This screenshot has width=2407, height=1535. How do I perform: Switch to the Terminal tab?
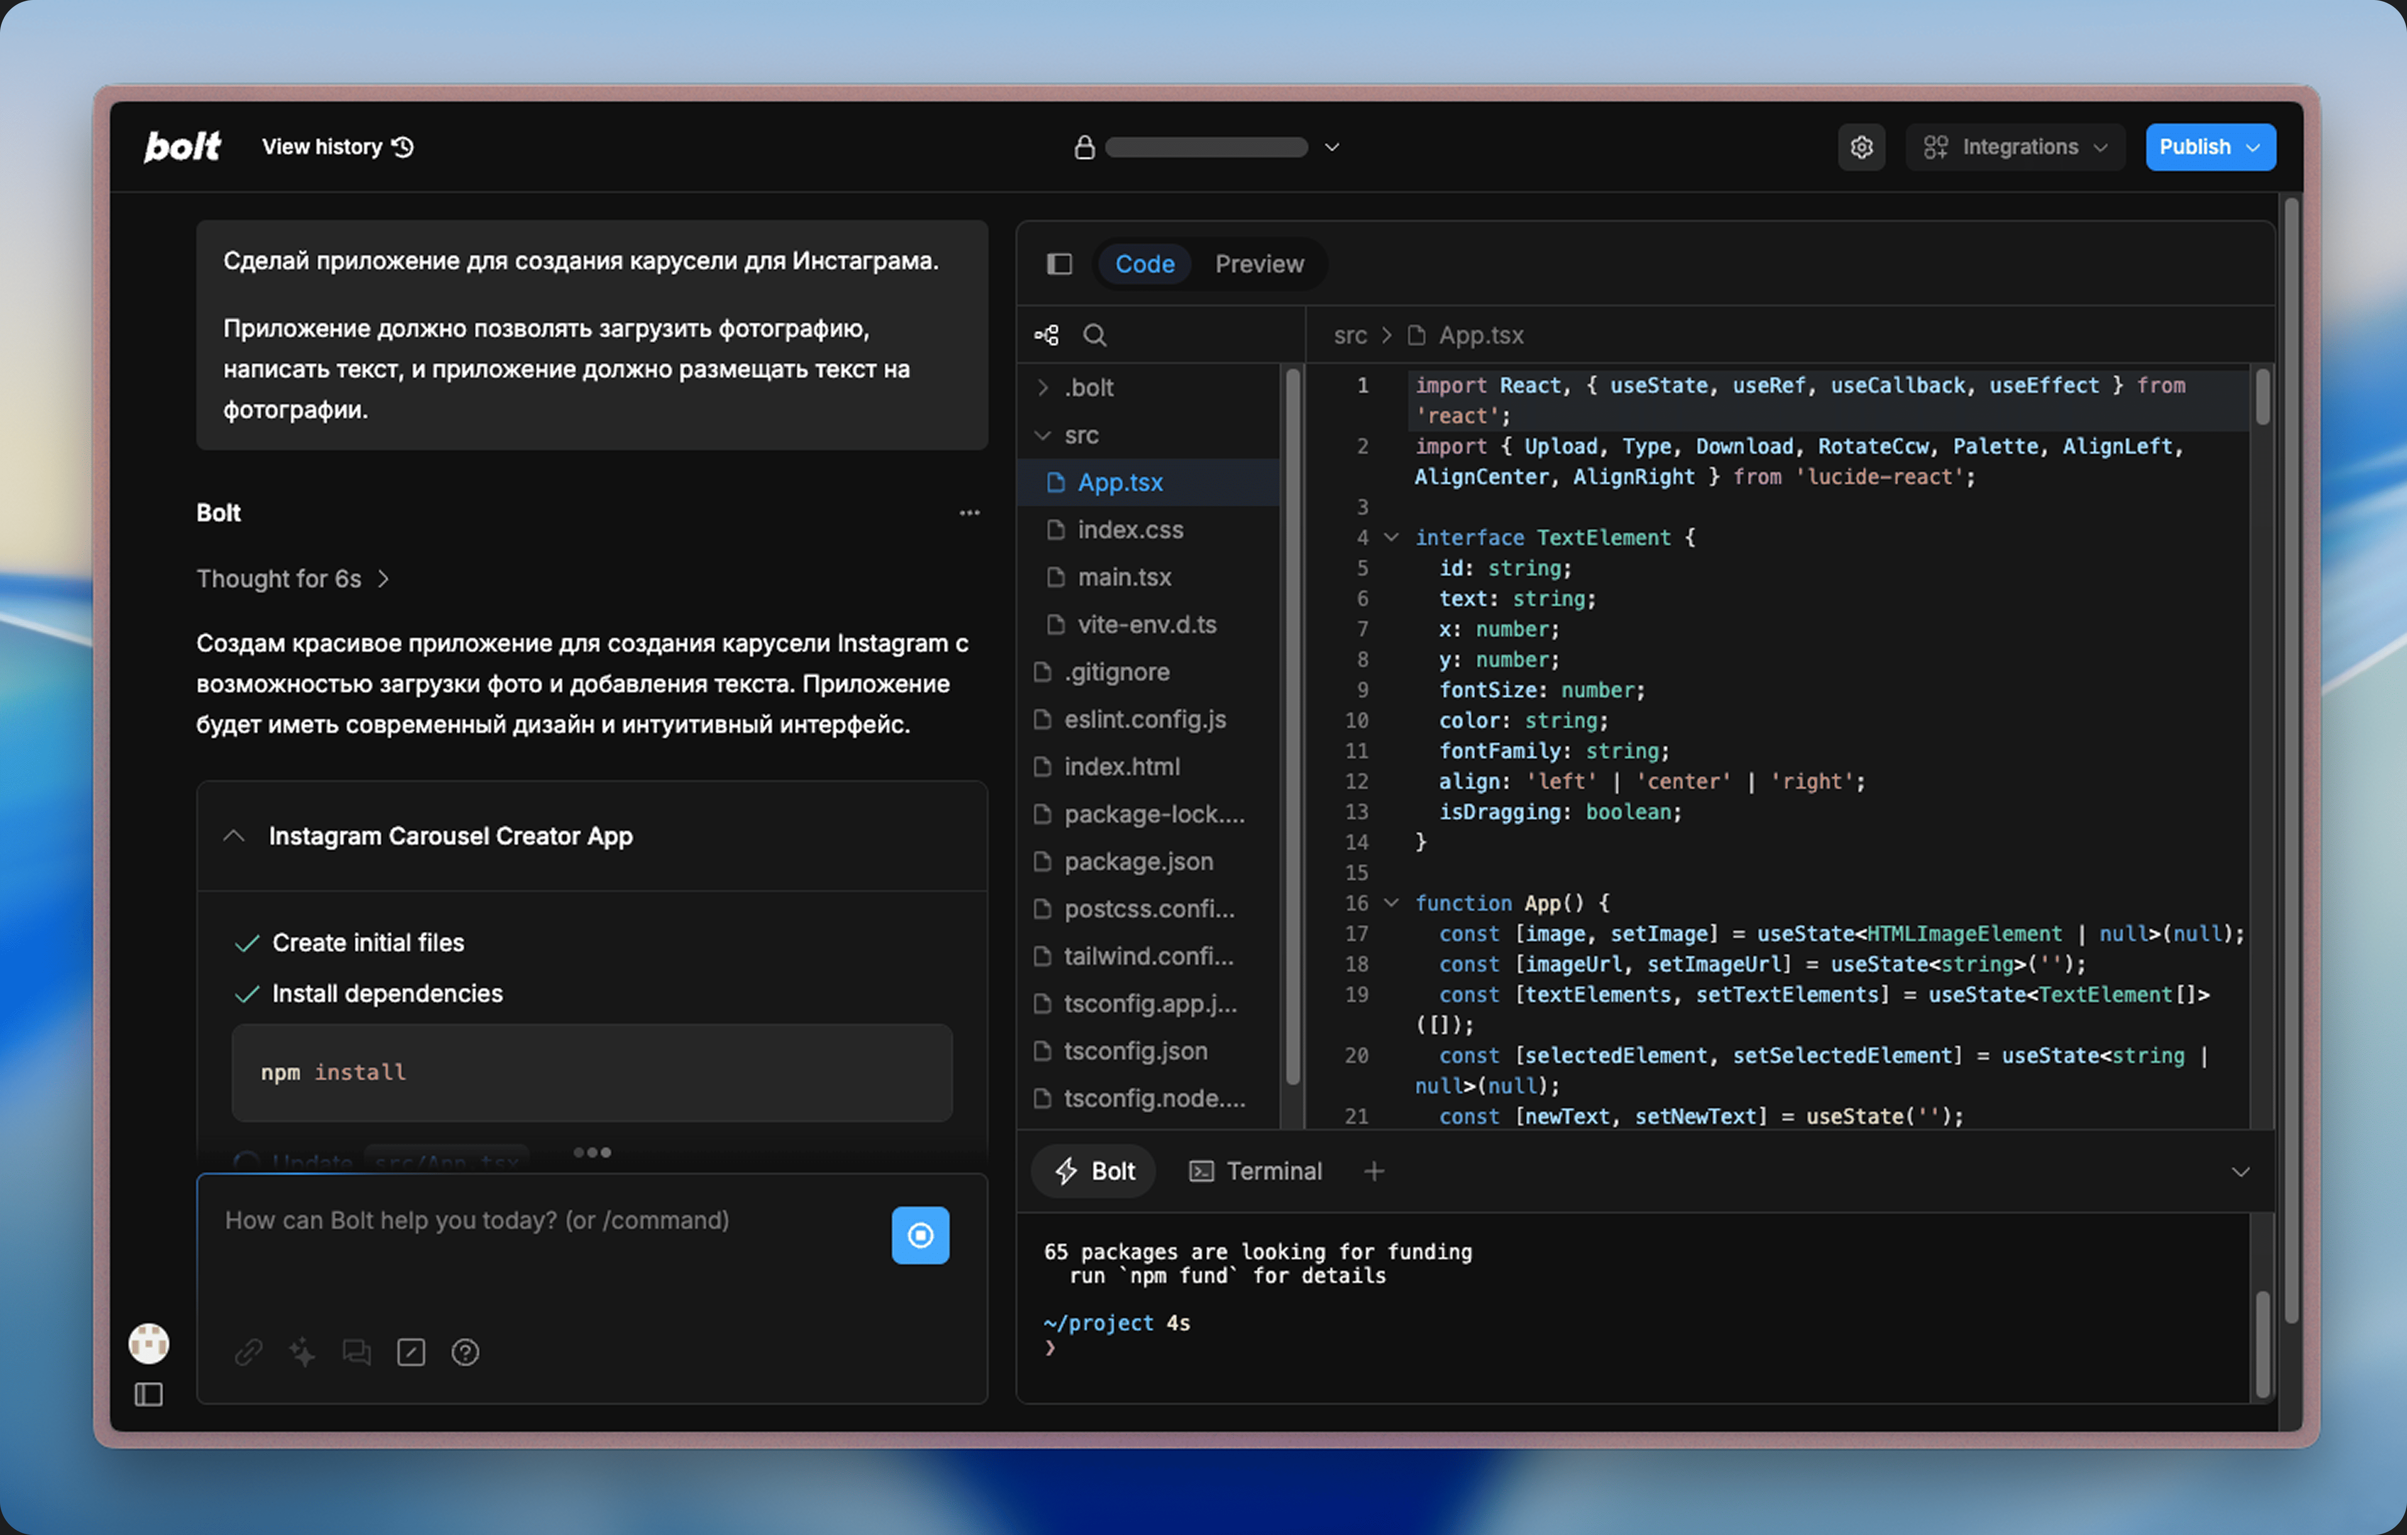1256,1170
